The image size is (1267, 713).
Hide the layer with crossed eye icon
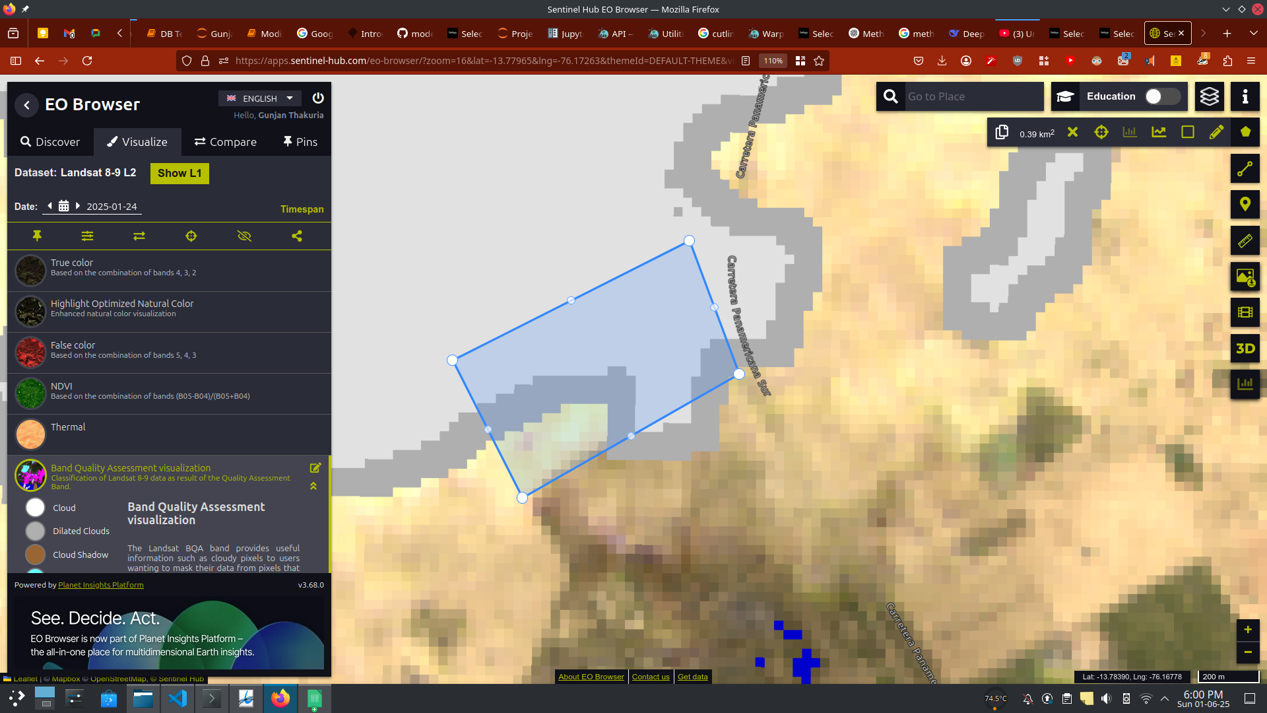pyautogui.click(x=244, y=236)
